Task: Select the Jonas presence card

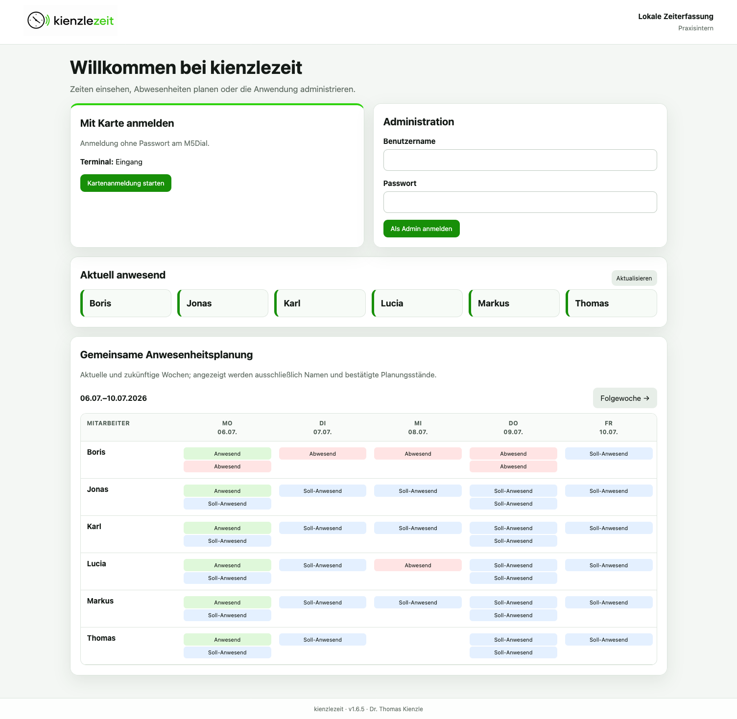Action: [223, 303]
